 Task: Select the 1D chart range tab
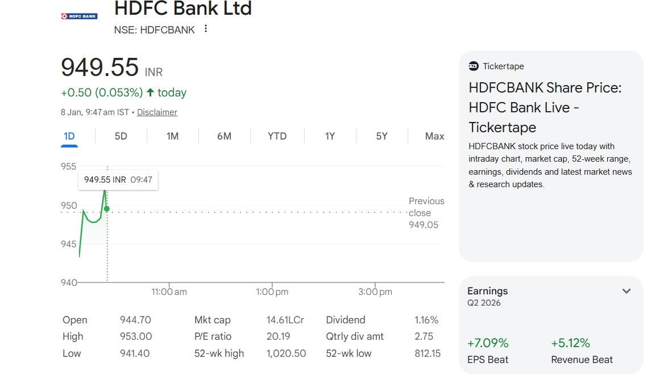click(x=69, y=136)
